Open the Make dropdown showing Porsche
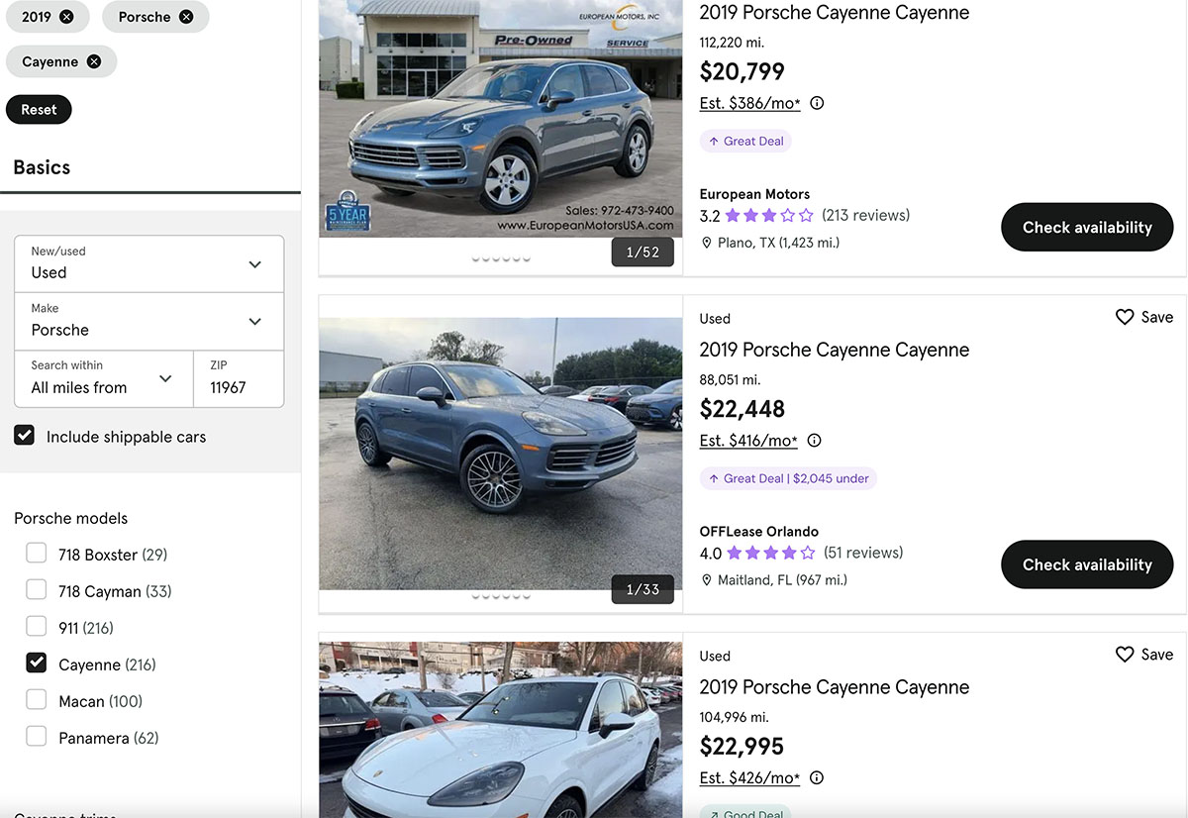The width and height of the screenshot is (1188, 818). coord(148,321)
